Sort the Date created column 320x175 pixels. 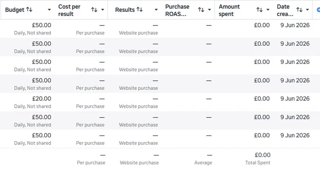coord(299,9)
